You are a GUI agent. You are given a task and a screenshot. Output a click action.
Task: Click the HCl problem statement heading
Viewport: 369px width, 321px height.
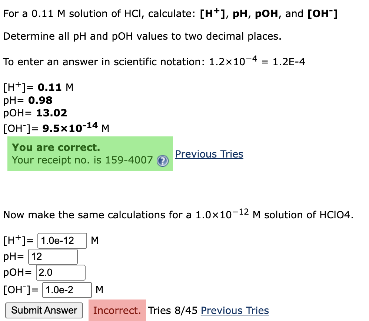170,13
